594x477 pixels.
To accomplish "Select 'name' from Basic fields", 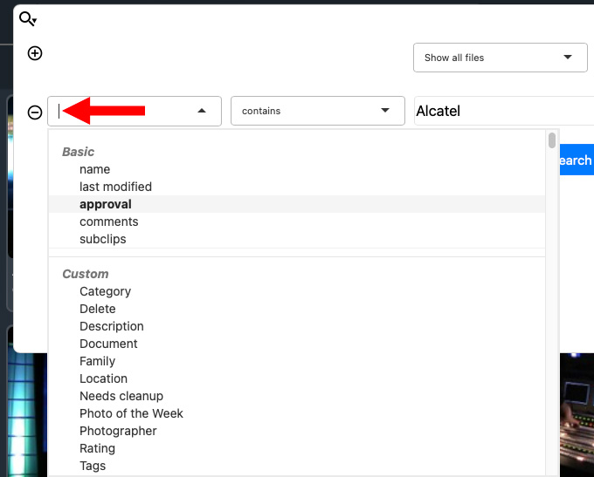I will [94, 169].
